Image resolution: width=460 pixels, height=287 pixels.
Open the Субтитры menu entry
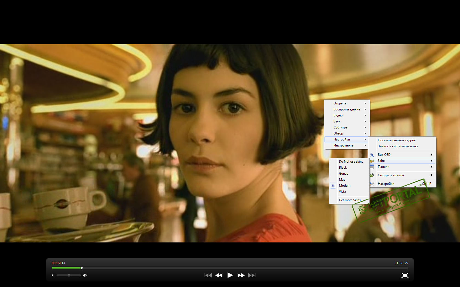point(347,127)
